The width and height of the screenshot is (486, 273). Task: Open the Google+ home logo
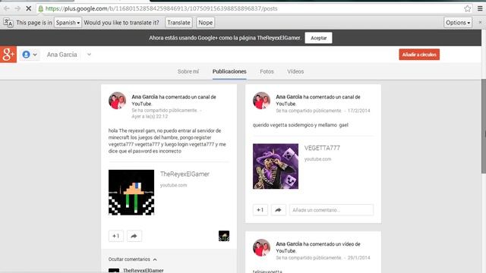click(8, 55)
